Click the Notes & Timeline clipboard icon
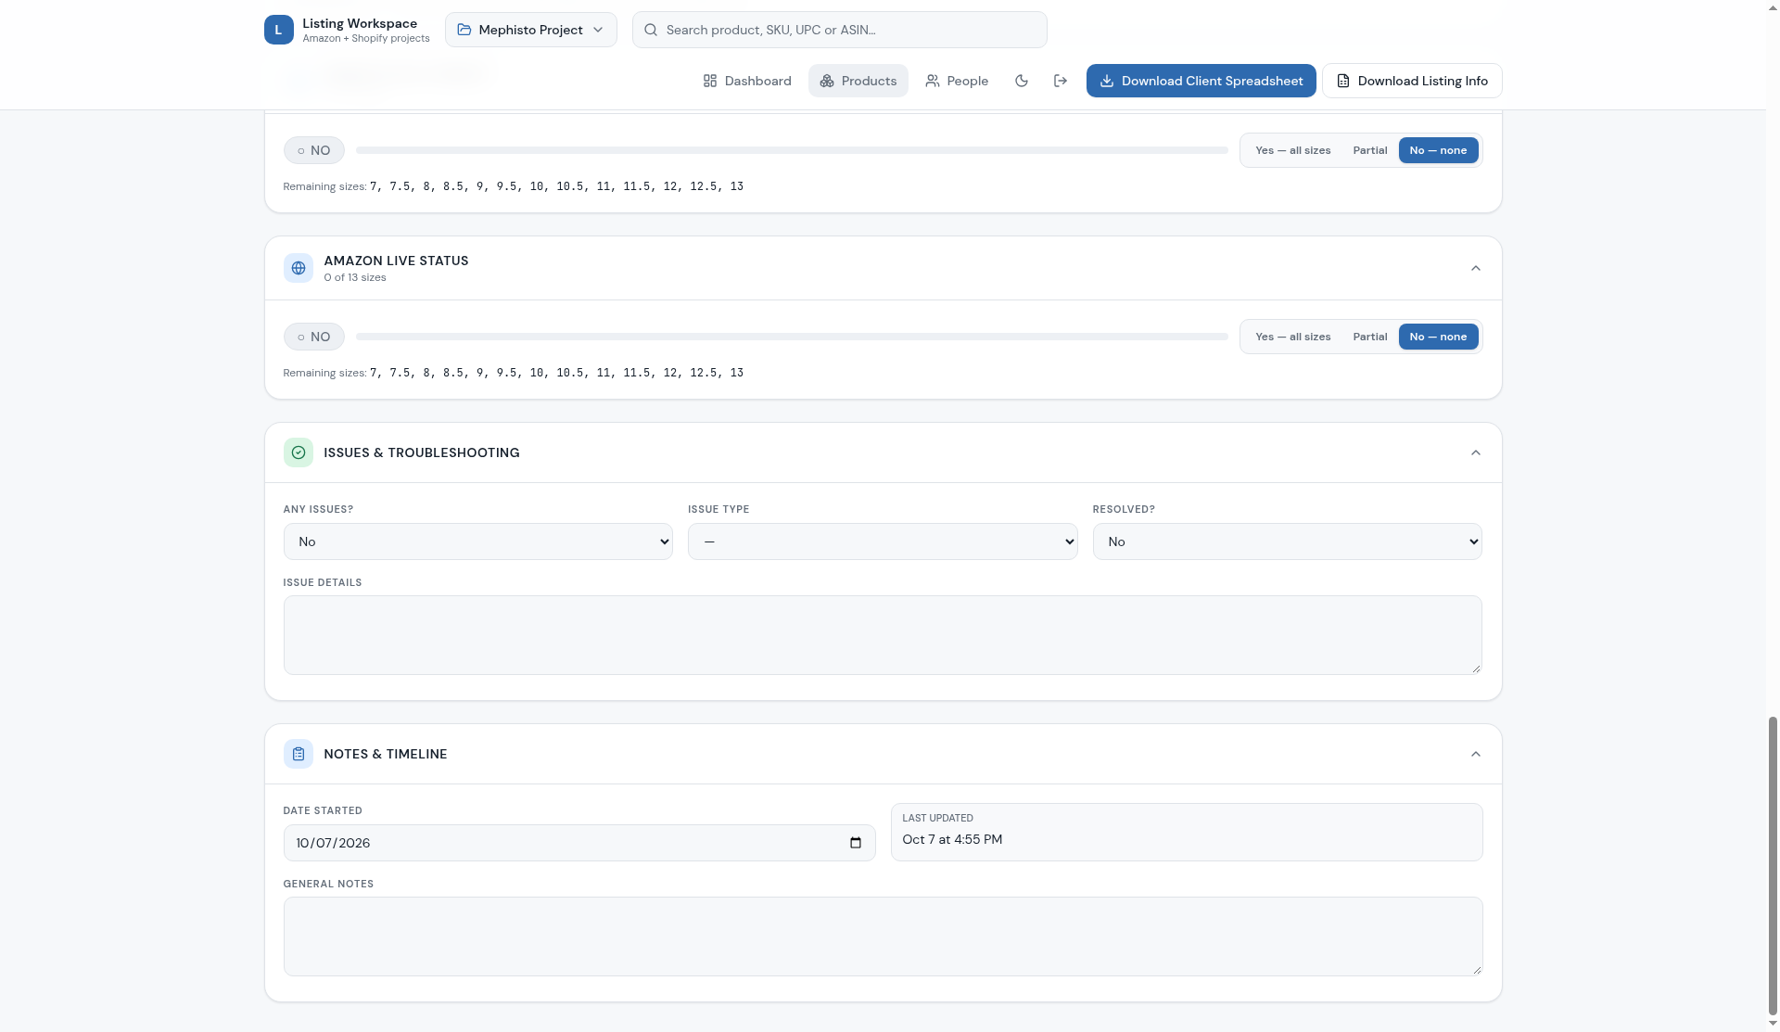This screenshot has width=1780, height=1032. [299, 754]
